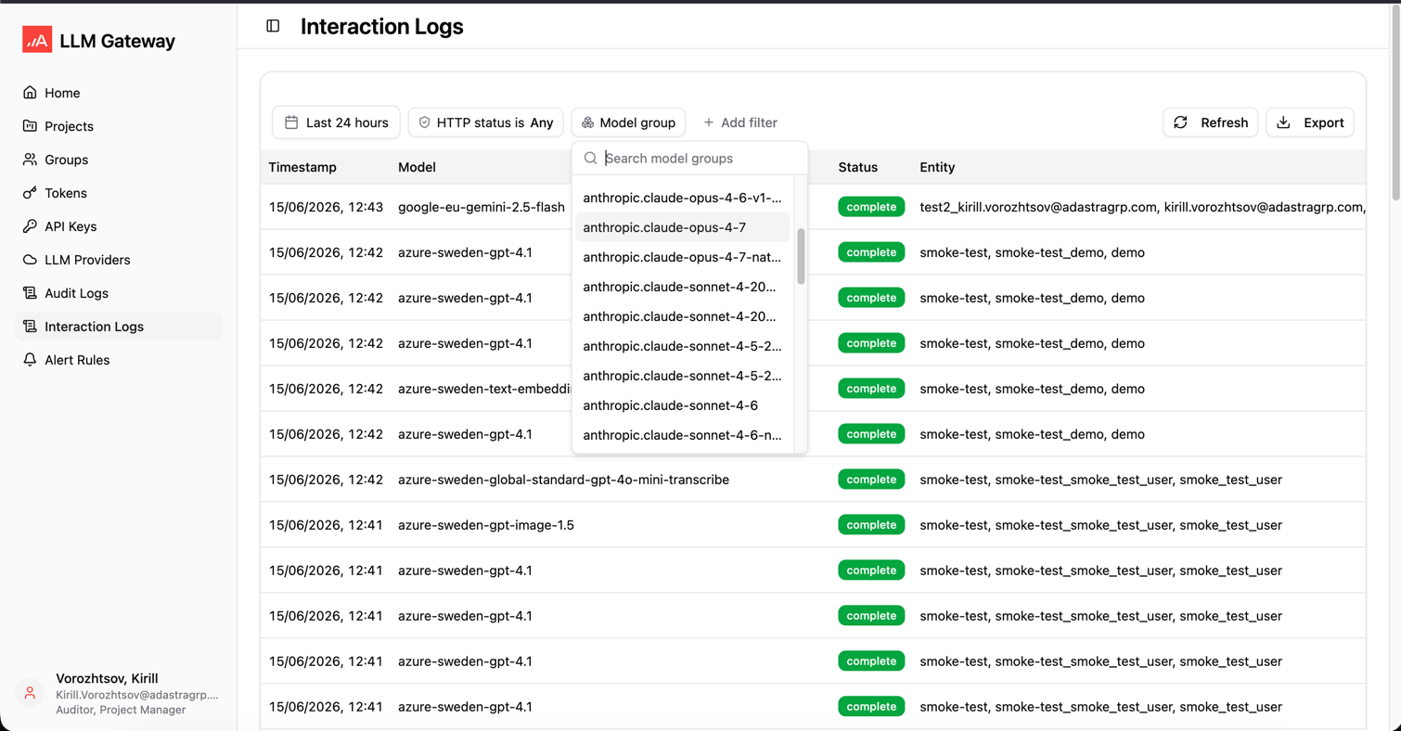Go to API Keys
Viewport: 1401px width, 731px height.
[x=71, y=226]
